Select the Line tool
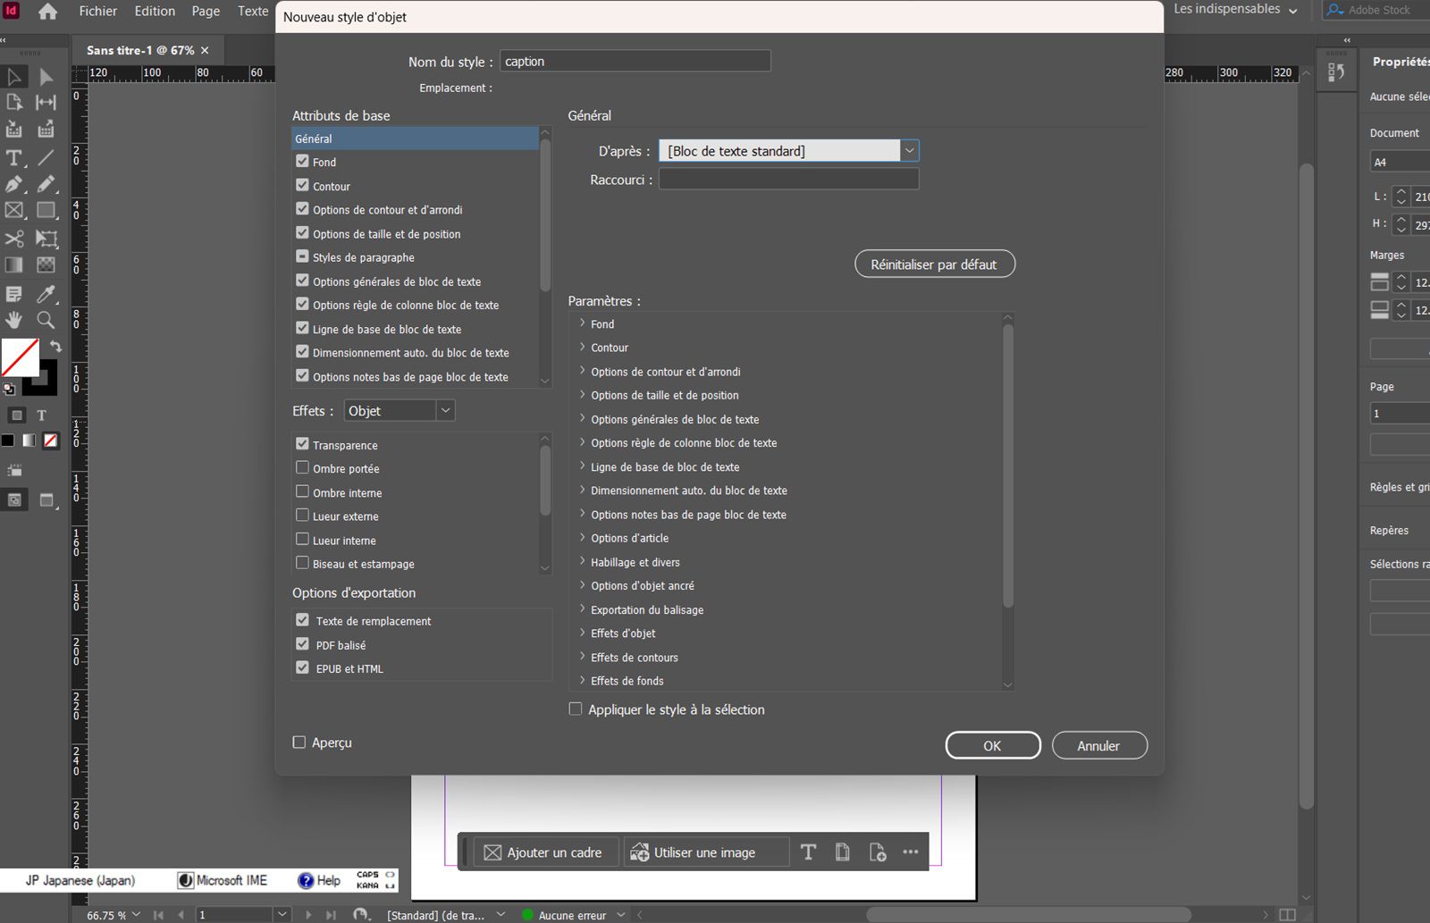The height and width of the screenshot is (923, 1430). [46, 158]
